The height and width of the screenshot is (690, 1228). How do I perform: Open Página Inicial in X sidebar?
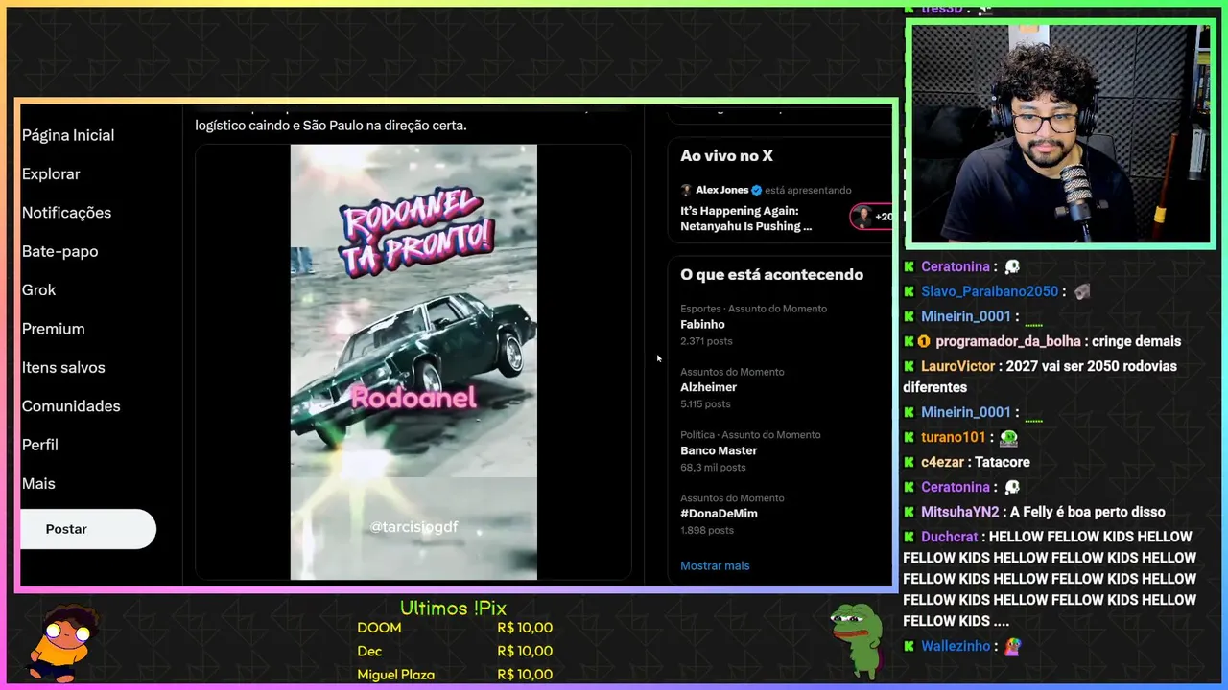(68, 135)
